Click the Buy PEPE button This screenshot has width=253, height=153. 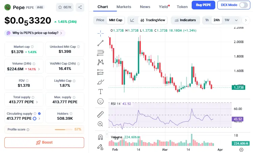pyautogui.click(x=203, y=5)
